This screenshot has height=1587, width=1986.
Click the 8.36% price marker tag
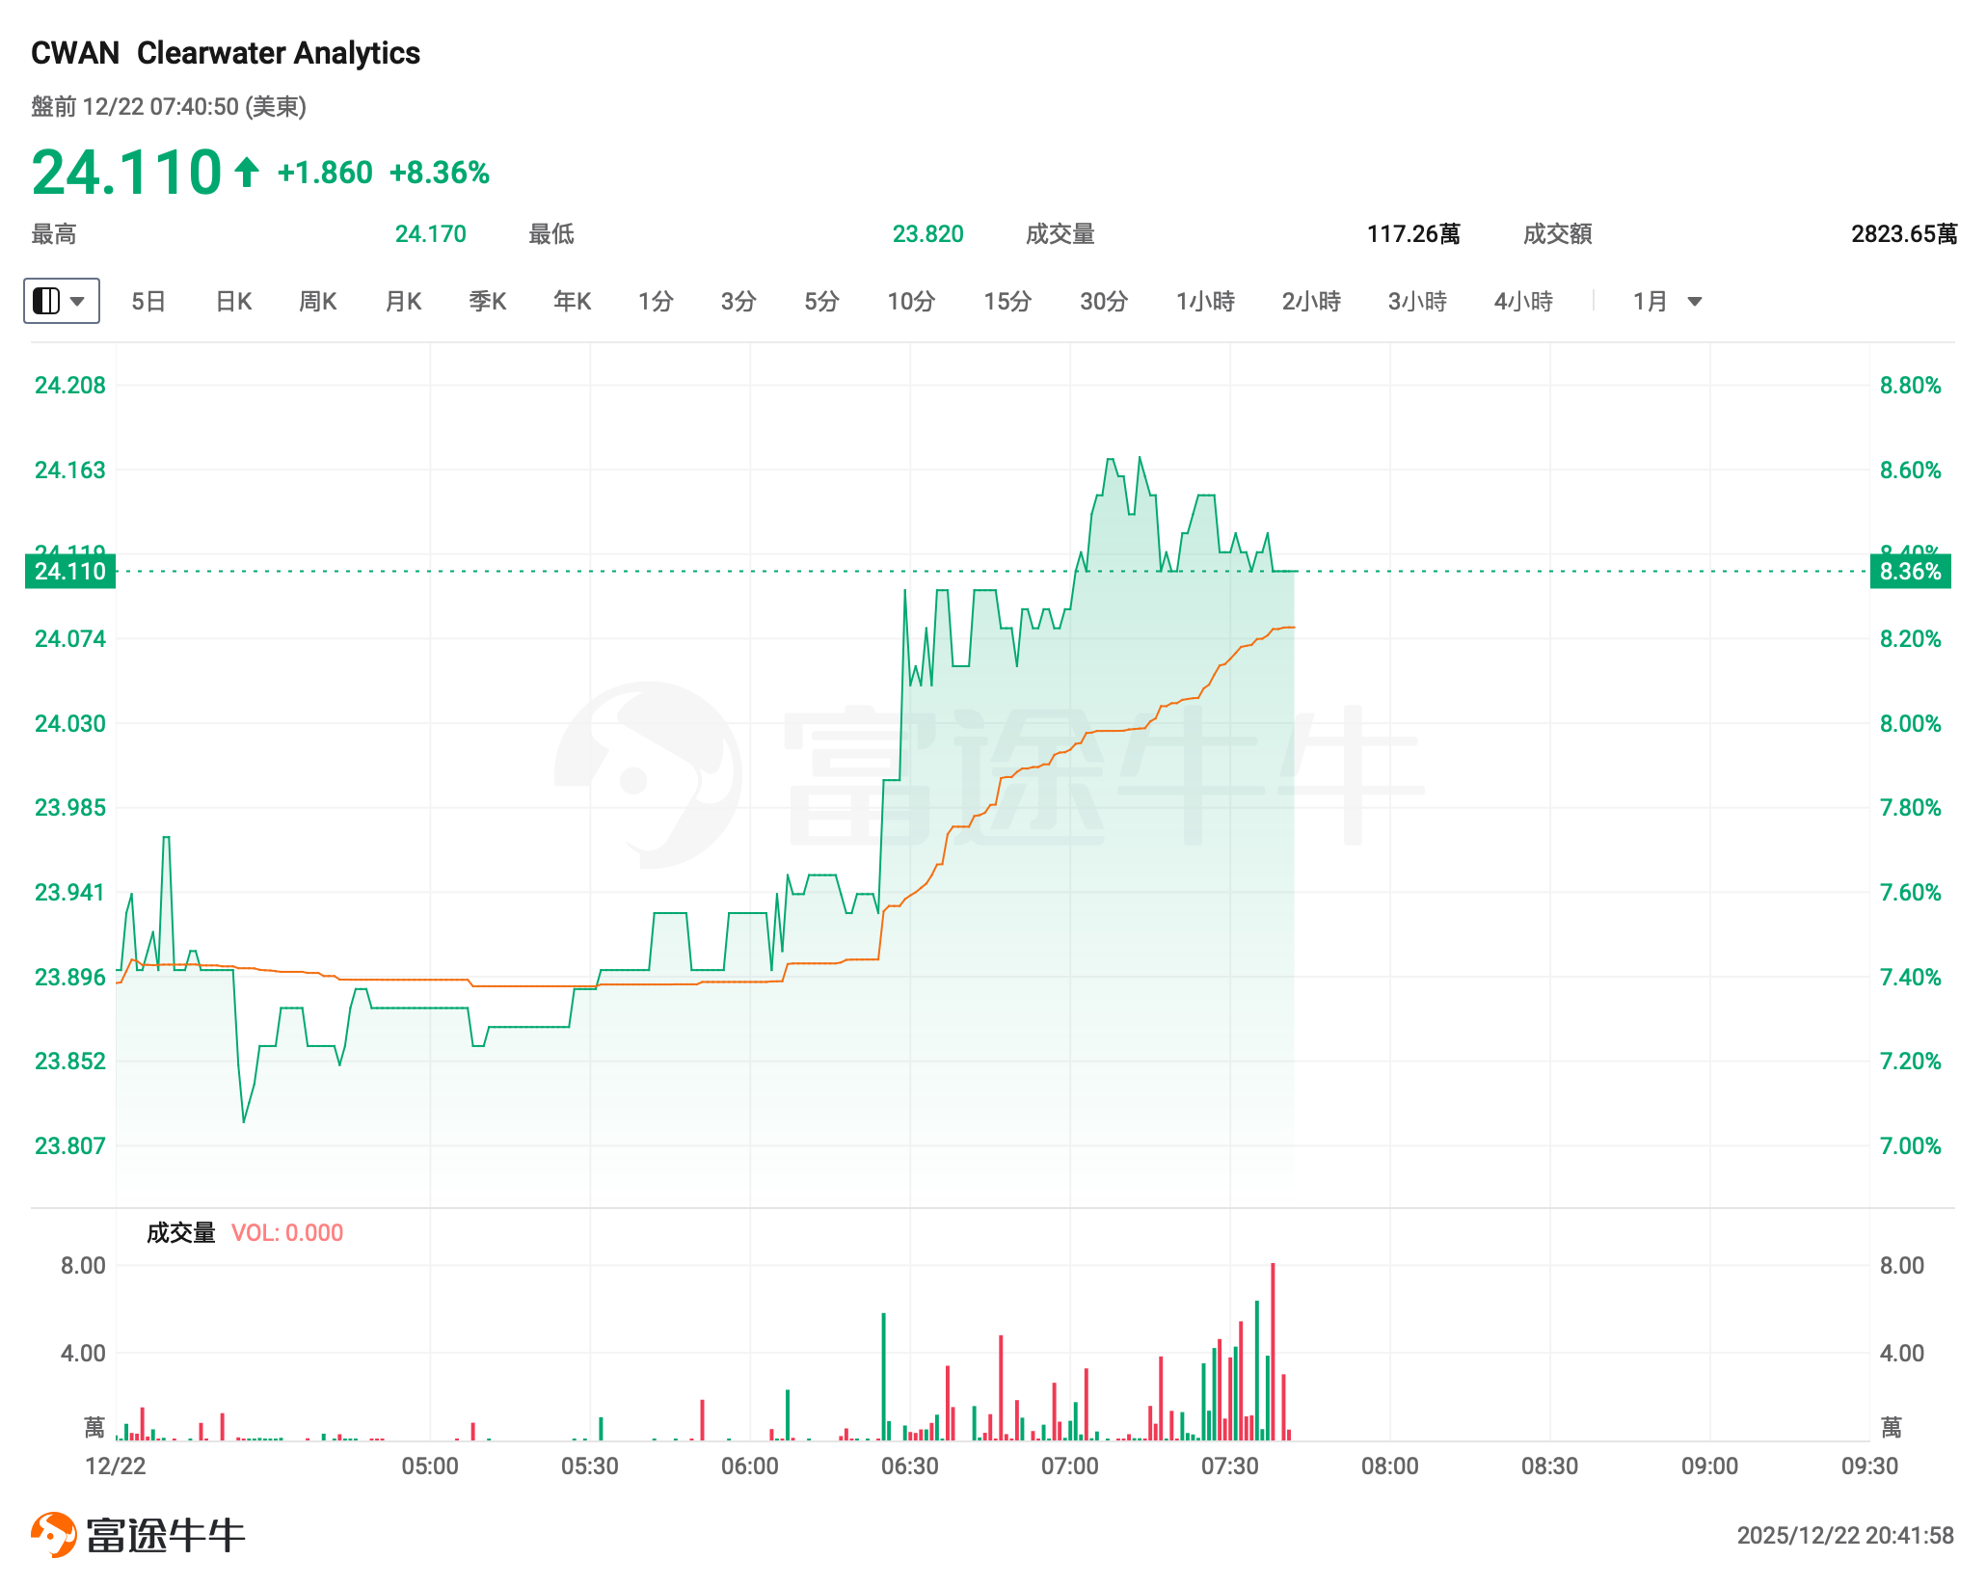pos(1910,572)
